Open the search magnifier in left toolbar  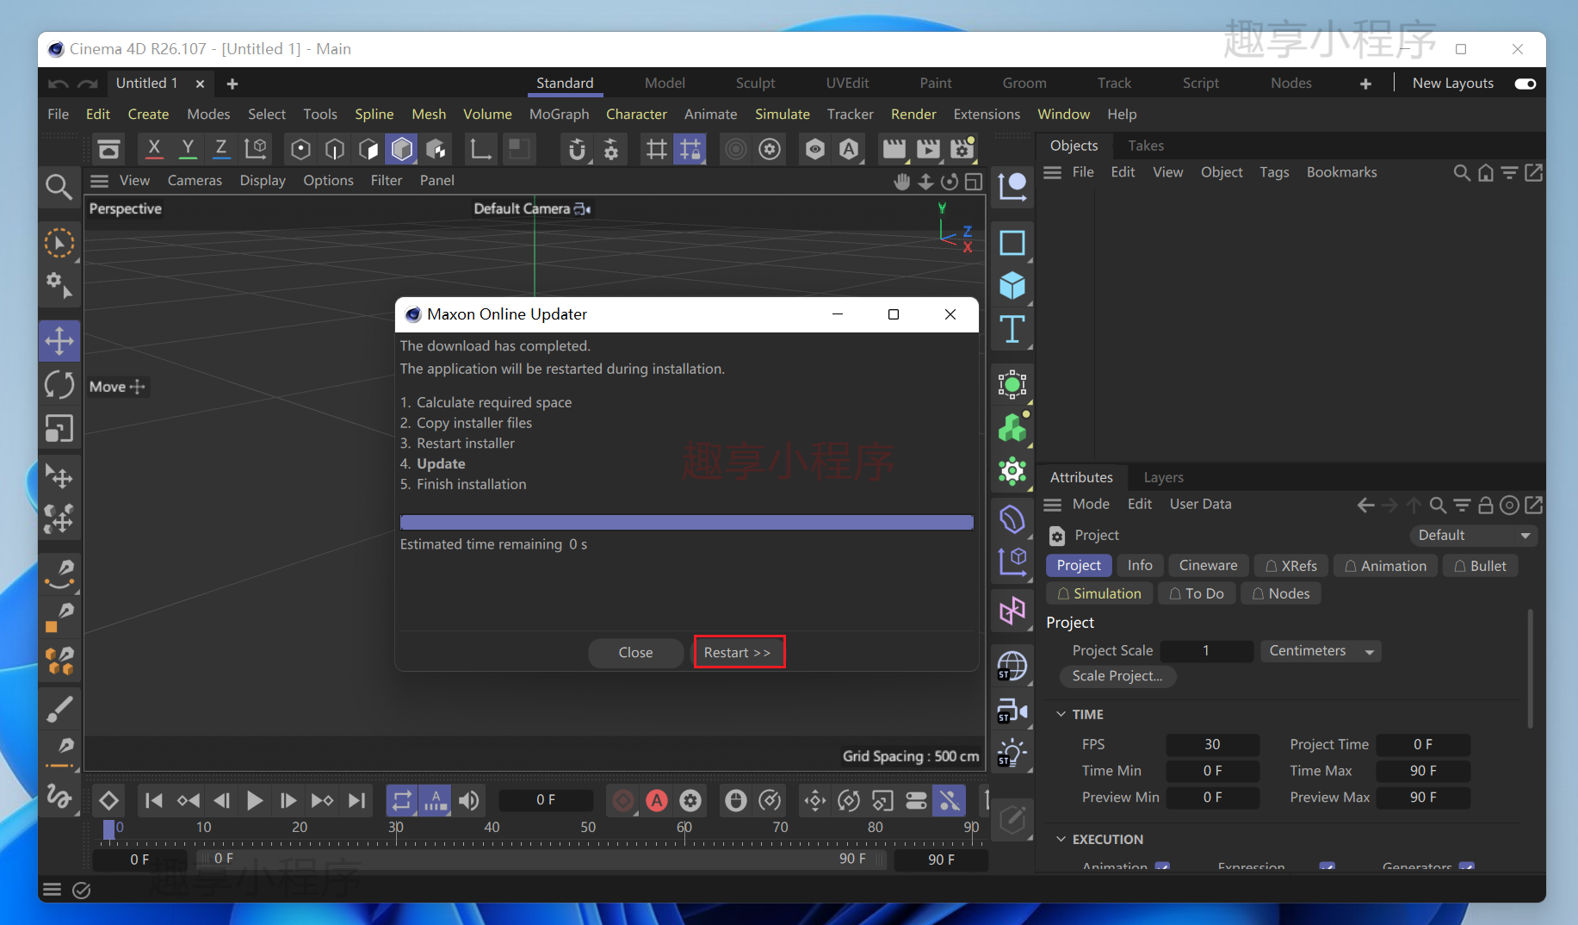59,187
